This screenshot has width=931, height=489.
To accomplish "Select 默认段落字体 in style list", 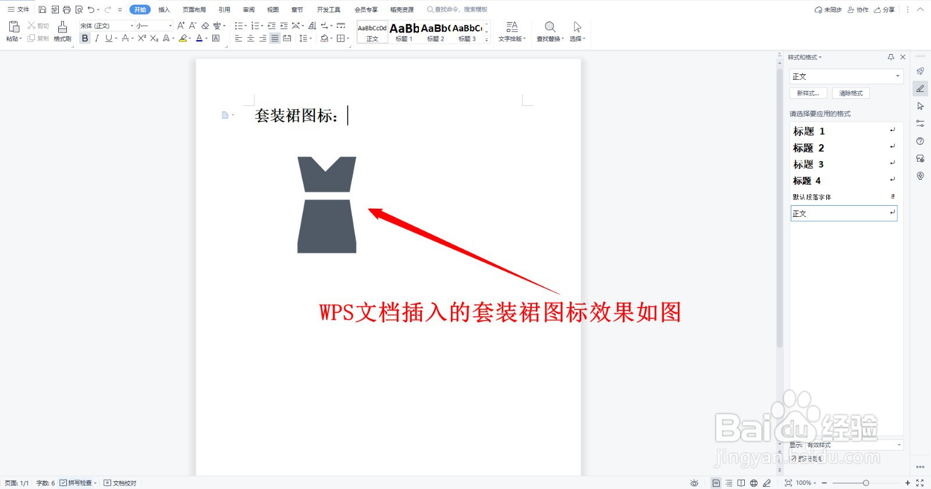I will tap(844, 197).
